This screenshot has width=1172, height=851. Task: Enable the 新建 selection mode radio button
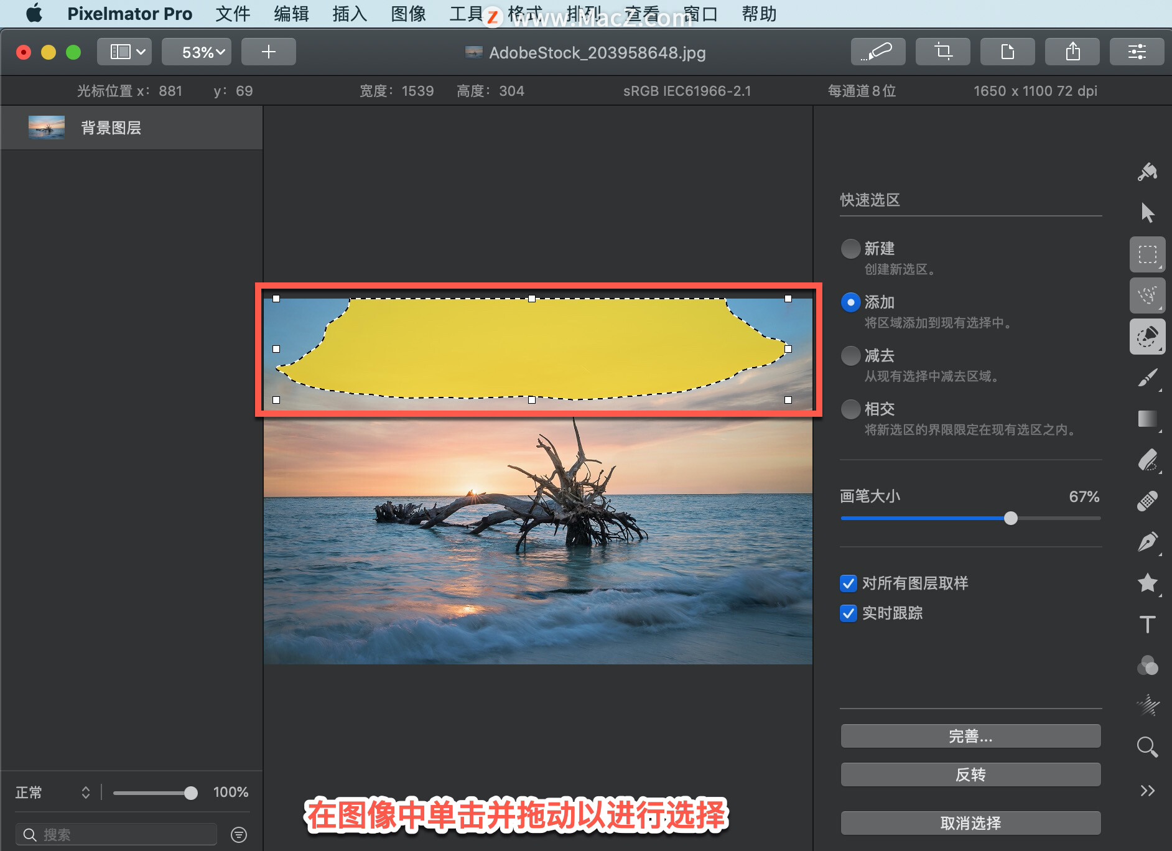(850, 248)
